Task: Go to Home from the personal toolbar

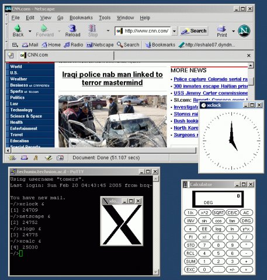Action: 51,45
